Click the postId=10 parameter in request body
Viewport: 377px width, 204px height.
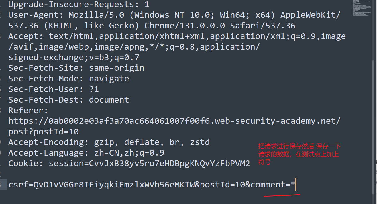click(222, 185)
